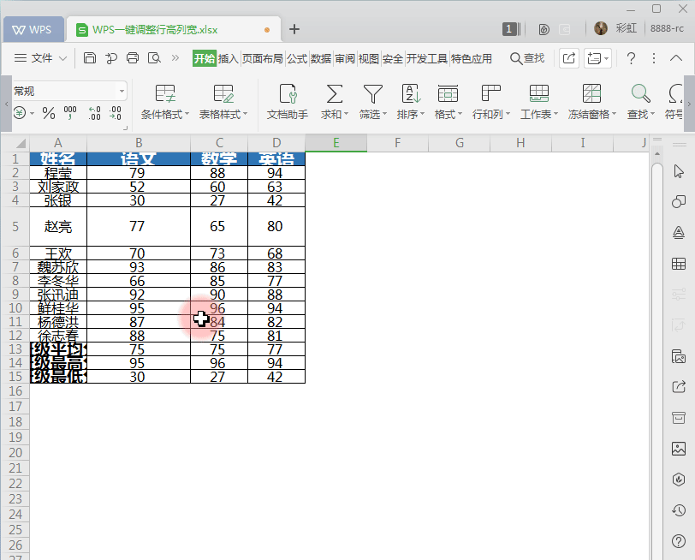Open the 格式 dropdown
The height and width of the screenshot is (560, 695).
point(448,102)
